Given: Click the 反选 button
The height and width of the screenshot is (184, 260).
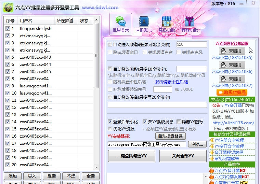Looking at the screenshot, I should coord(52,176).
